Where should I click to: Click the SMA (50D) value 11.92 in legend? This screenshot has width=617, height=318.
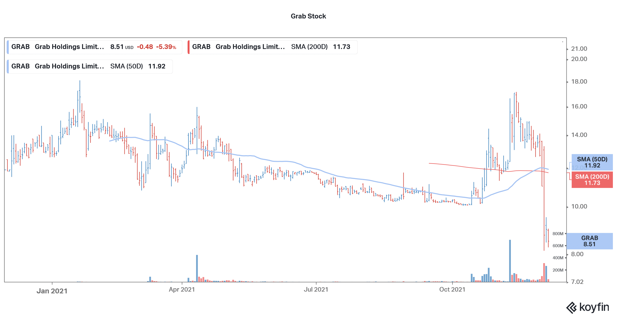pyautogui.click(x=157, y=66)
